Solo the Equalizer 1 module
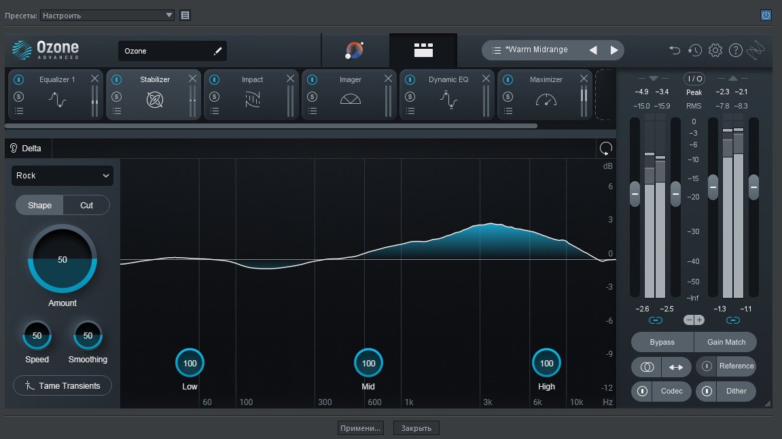Image resolution: width=782 pixels, height=439 pixels. (19, 96)
